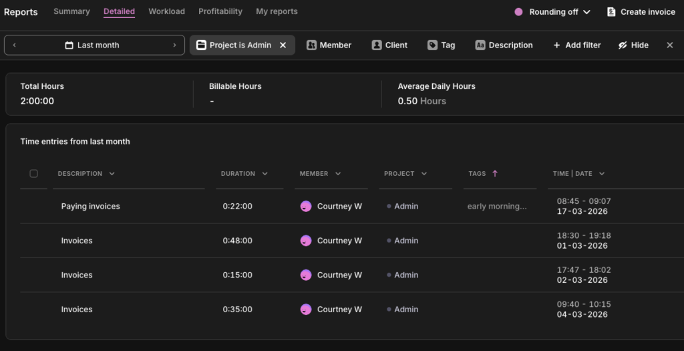Click the Client filter icon

[x=377, y=45]
